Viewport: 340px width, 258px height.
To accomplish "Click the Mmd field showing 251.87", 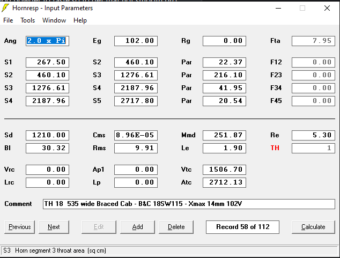I will (x=224, y=135).
